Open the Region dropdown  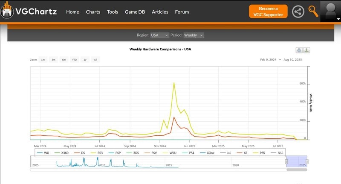(159, 35)
